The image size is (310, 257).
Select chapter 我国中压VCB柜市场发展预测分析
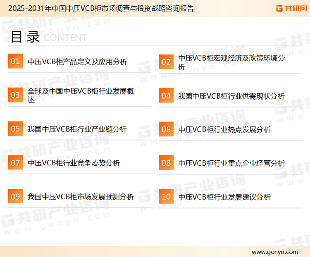(81, 197)
